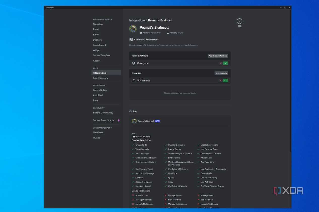The image size is (319, 212).
Task: Click the Use External Apps permission
Action: click(209, 149)
